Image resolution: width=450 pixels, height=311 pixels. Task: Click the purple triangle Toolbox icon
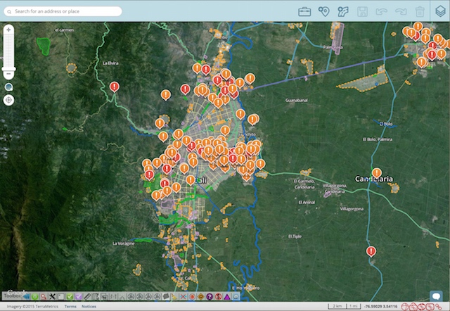coord(227,297)
